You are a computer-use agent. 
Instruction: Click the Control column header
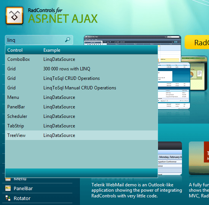pos(15,50)
